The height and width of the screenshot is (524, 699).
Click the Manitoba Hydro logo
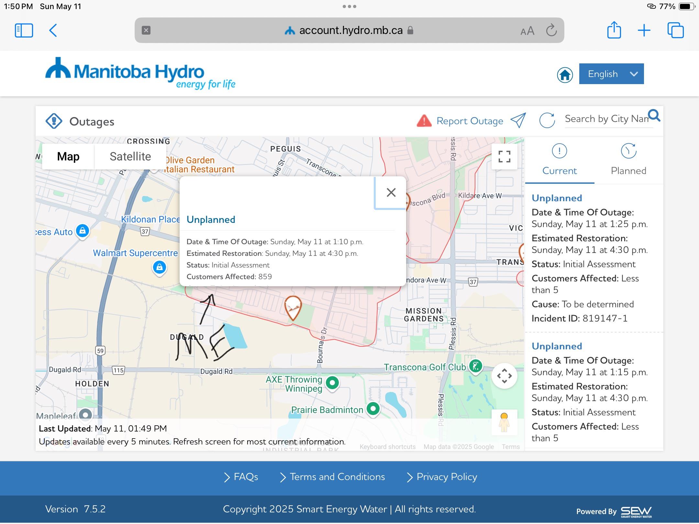140,73
